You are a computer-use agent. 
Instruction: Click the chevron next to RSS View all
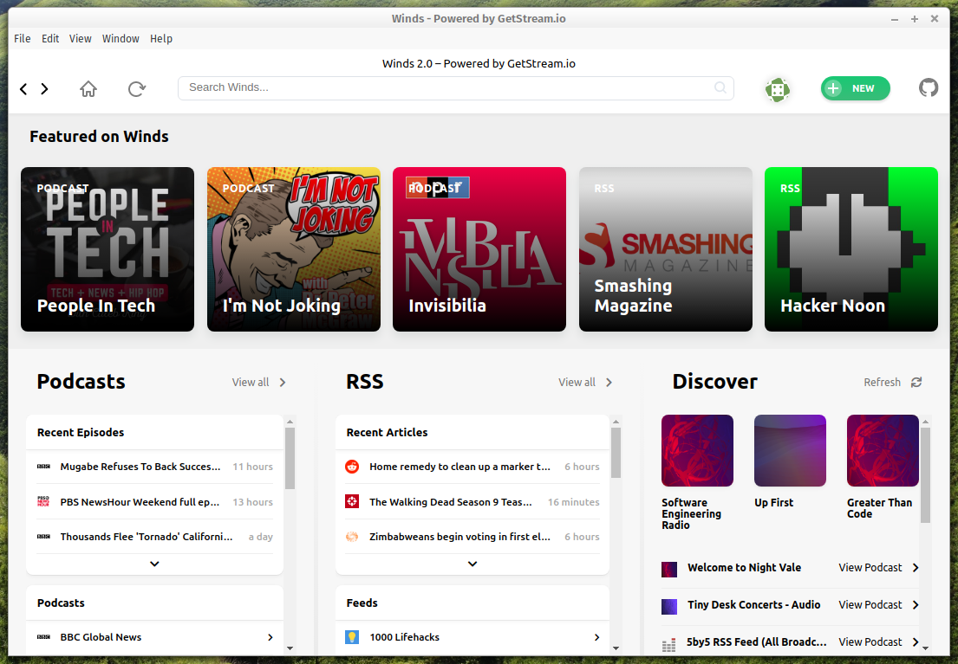coord(609,382)
